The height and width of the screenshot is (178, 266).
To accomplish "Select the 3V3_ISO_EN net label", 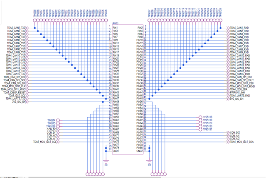I will click(19, 102).
